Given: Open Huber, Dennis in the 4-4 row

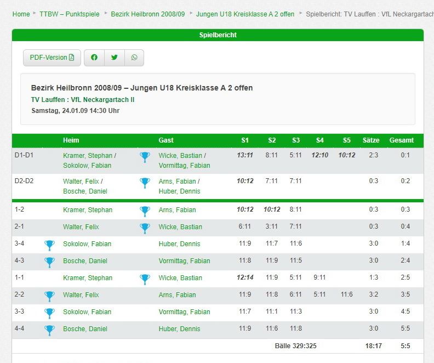Looking at the screenshot, I should tap(179, 329).
